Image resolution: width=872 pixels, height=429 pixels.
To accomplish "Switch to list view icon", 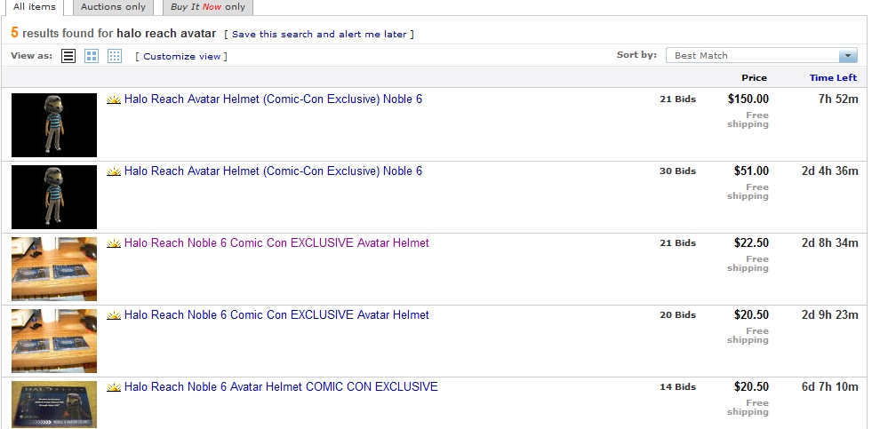I will [x=68, y=56].
